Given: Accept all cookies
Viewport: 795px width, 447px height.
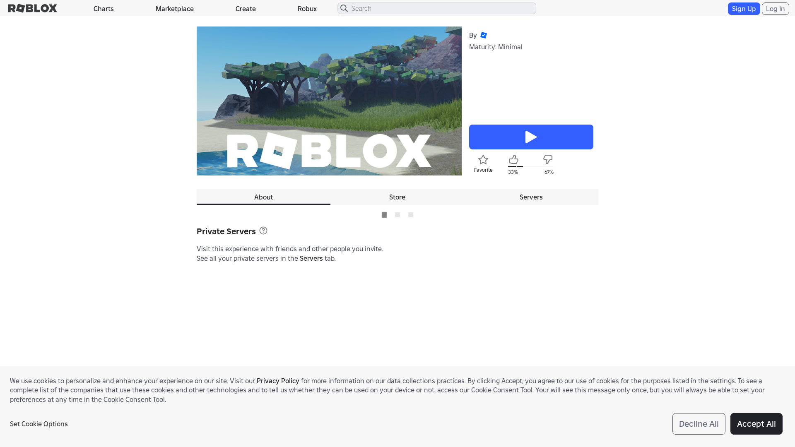Looking at the screenshot, I should pos(756,424).
